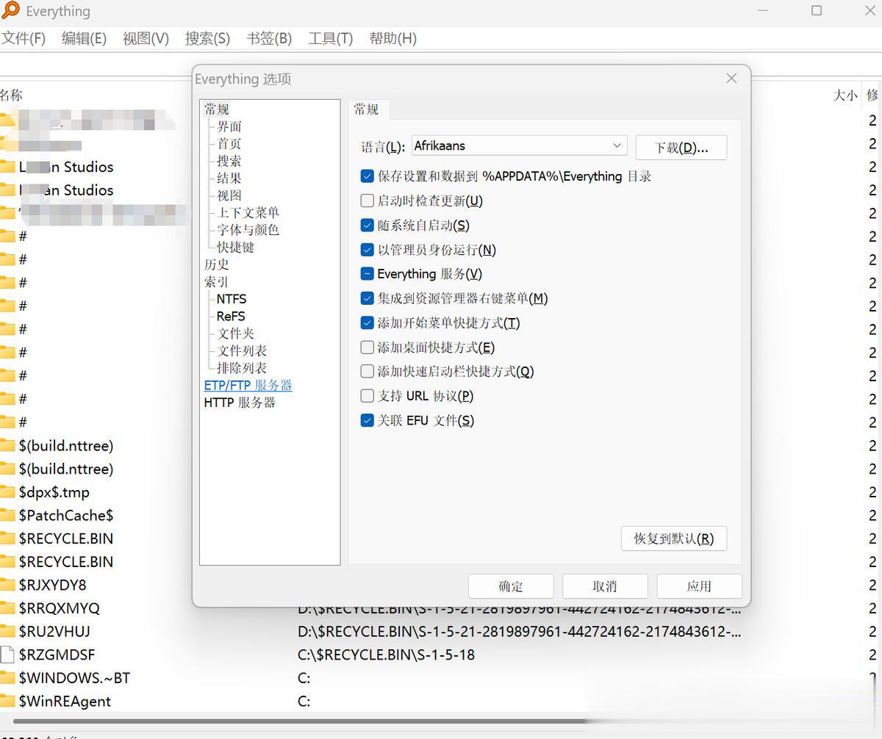Viewport: 882px width, 739px height.
Task: Click the 确定 button
Action: 511,586
